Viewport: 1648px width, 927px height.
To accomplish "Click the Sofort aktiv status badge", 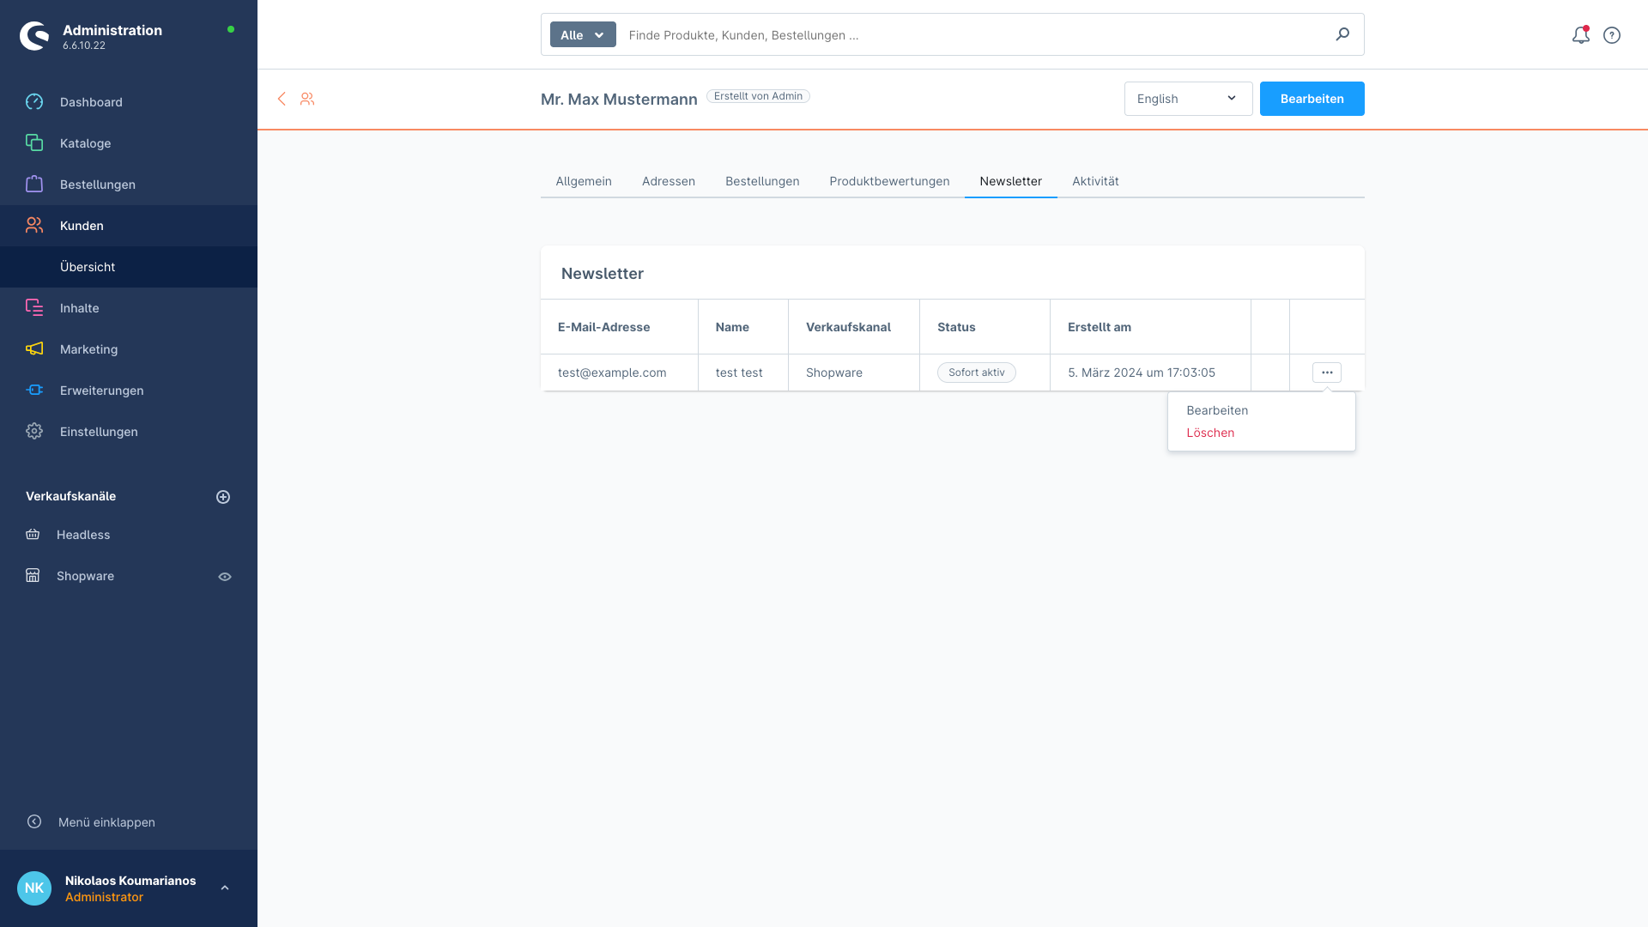I will pos(977,373).
